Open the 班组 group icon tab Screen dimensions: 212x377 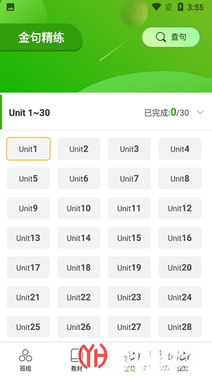(x=25, y=360)
